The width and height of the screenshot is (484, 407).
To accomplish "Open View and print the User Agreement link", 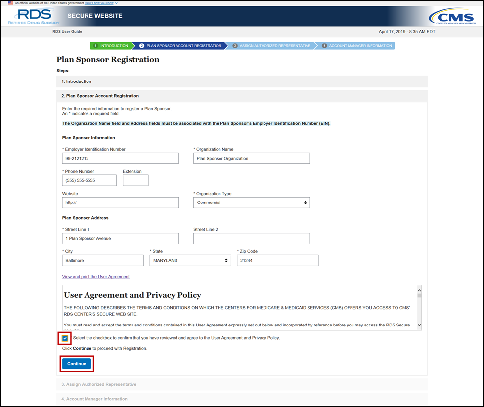I will point(95,277).
